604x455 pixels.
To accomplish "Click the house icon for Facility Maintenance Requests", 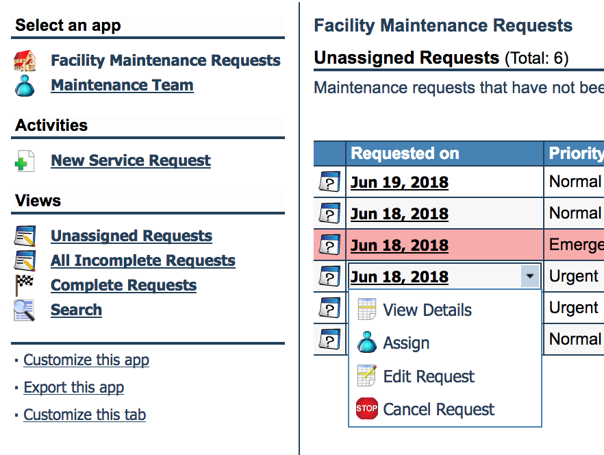I will tap(25, 61).
